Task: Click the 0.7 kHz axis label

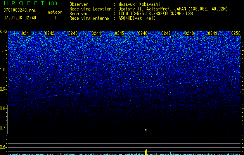Action: (3, 128)
